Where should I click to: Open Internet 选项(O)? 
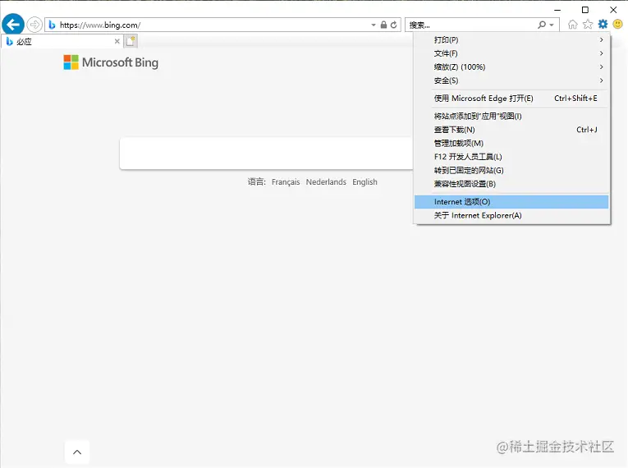click(512, 202)
